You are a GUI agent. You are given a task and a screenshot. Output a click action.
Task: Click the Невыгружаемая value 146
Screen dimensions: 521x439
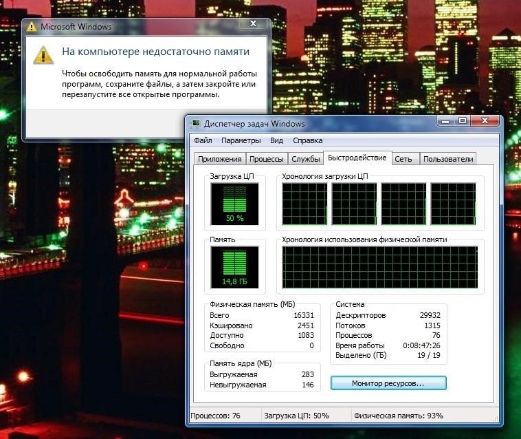pyautogui.click(x=308, y=385)
